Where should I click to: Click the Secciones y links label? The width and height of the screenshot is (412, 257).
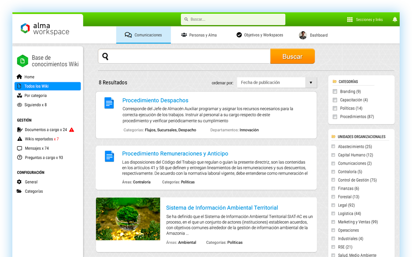(x=369, y=20)
